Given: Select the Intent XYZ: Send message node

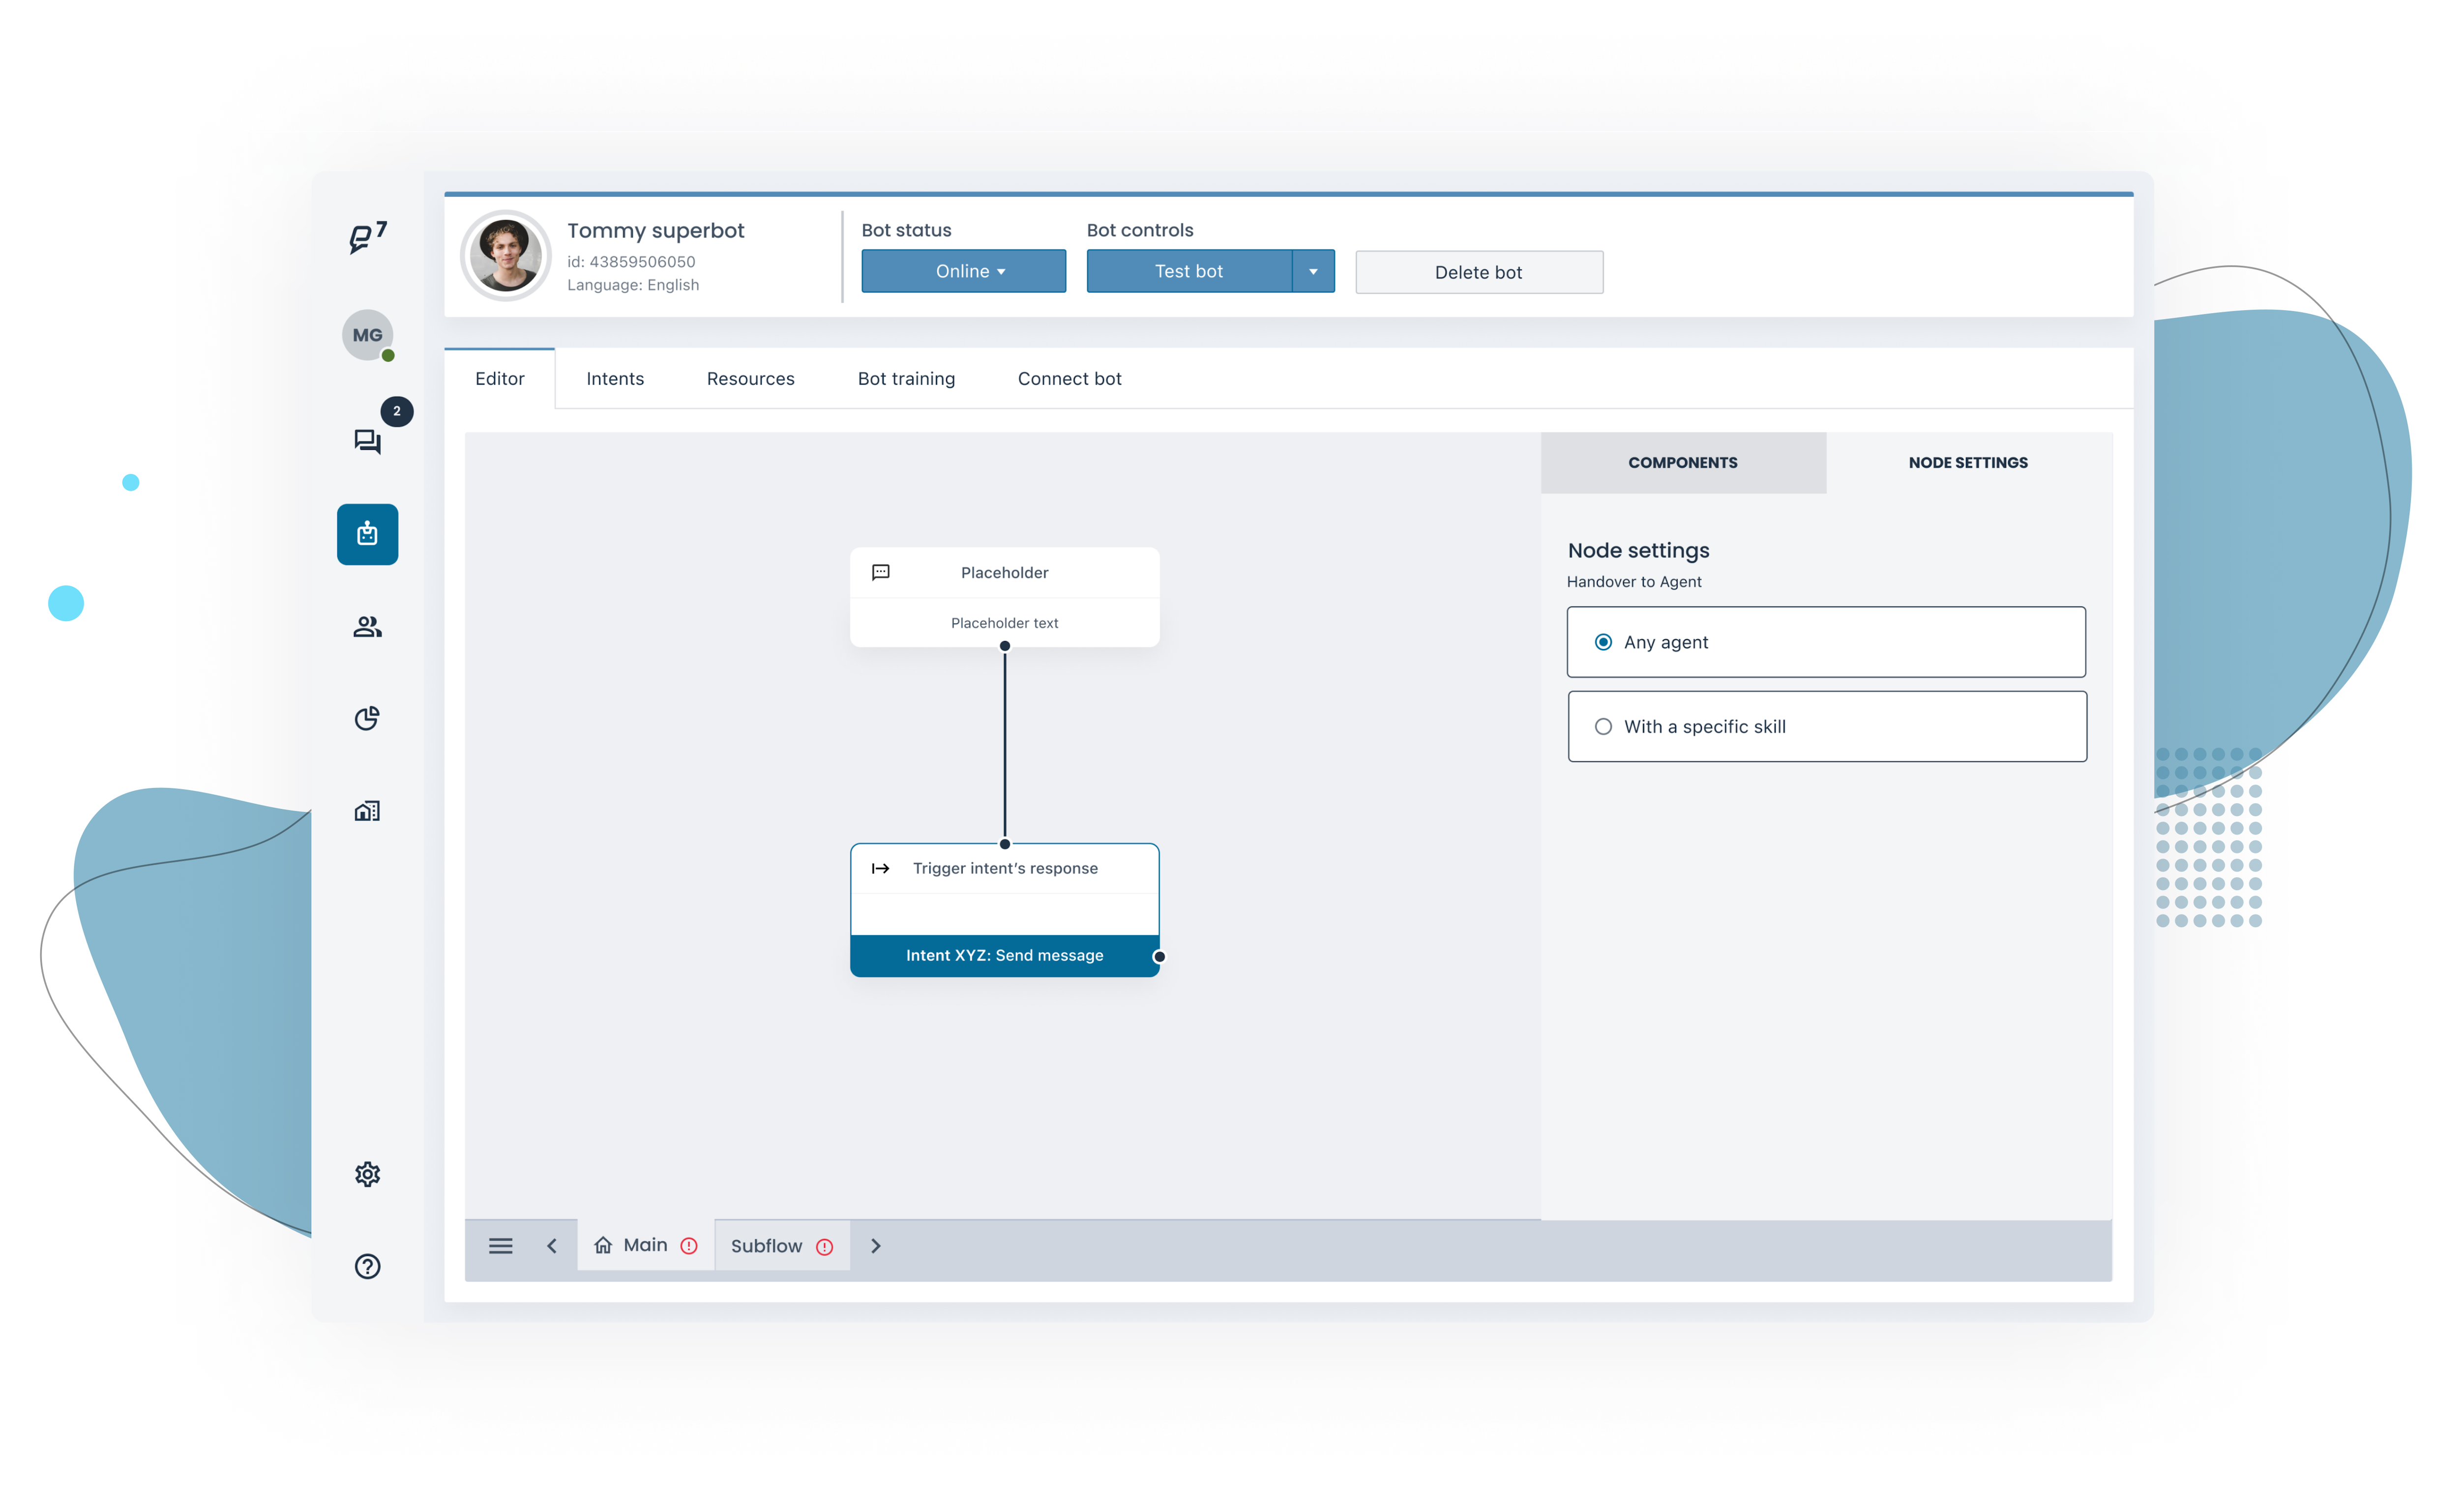Looking at the screenshot, I should tap(1004, 955).
